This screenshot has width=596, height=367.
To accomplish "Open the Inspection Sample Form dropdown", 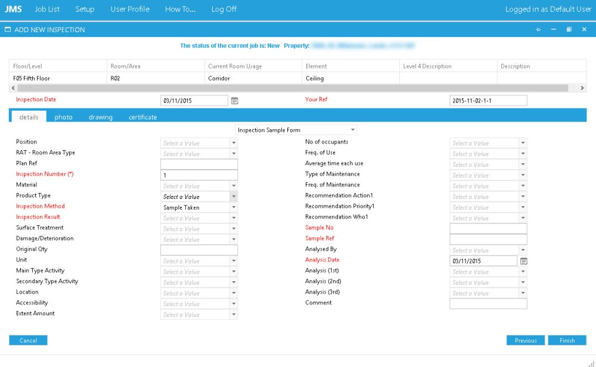I will point(296,130).
